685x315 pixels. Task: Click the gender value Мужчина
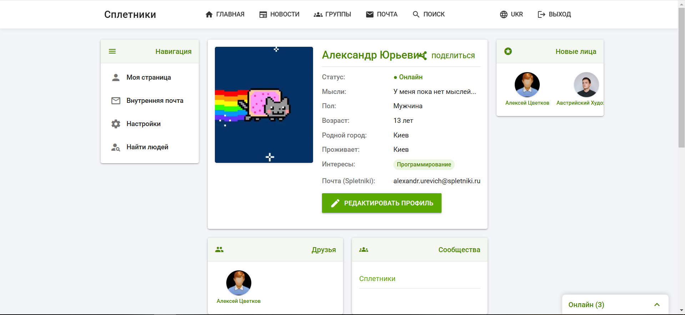[408, 106]
